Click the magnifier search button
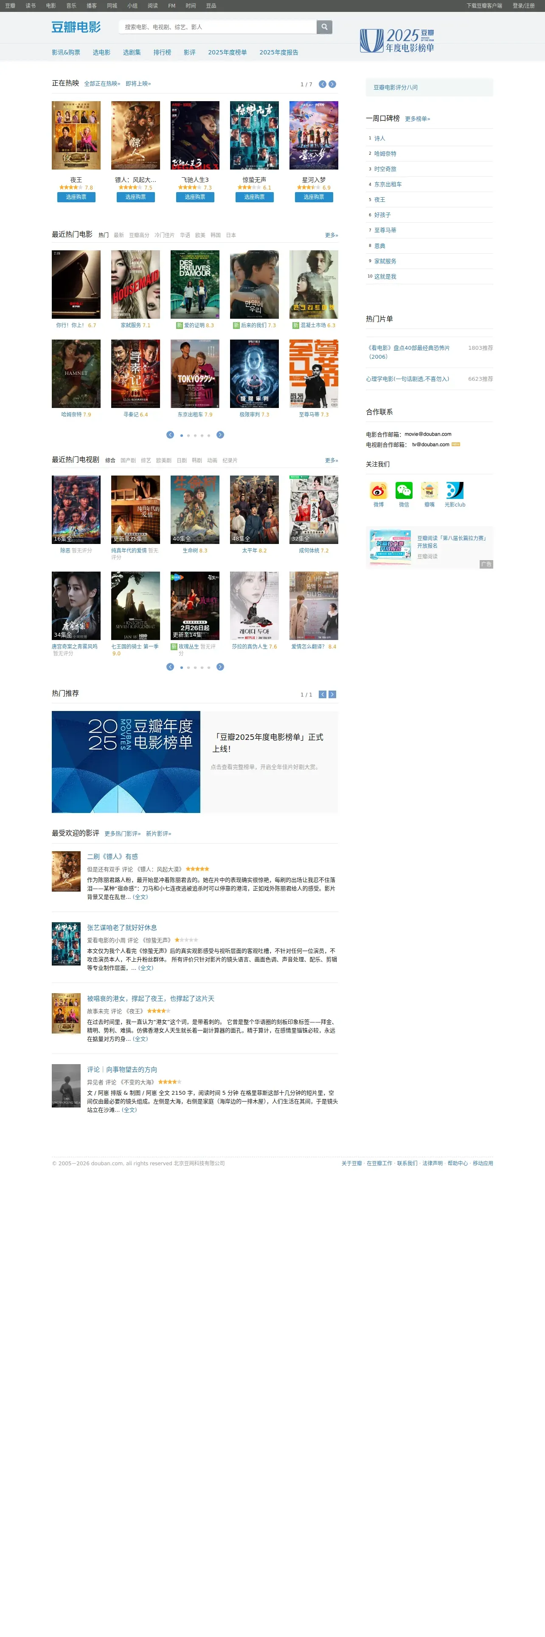 tap(324, 27)
